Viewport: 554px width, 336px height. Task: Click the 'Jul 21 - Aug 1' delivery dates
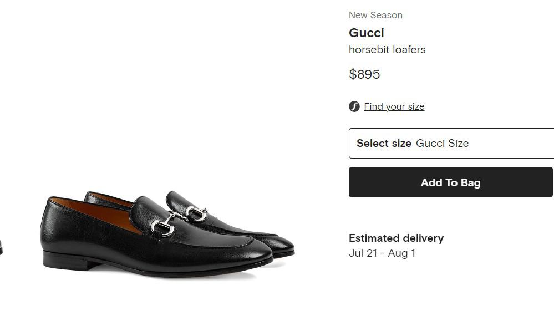382,253
